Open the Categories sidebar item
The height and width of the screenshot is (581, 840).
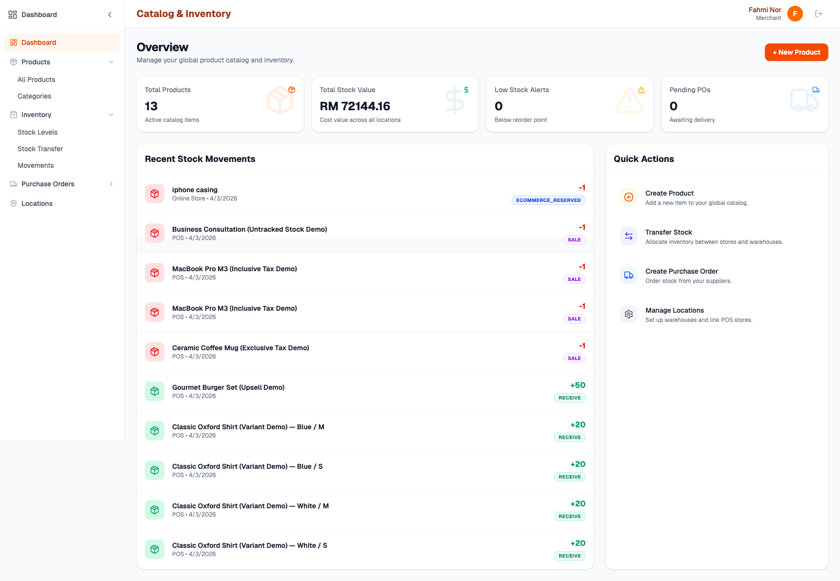click(34, 96)
